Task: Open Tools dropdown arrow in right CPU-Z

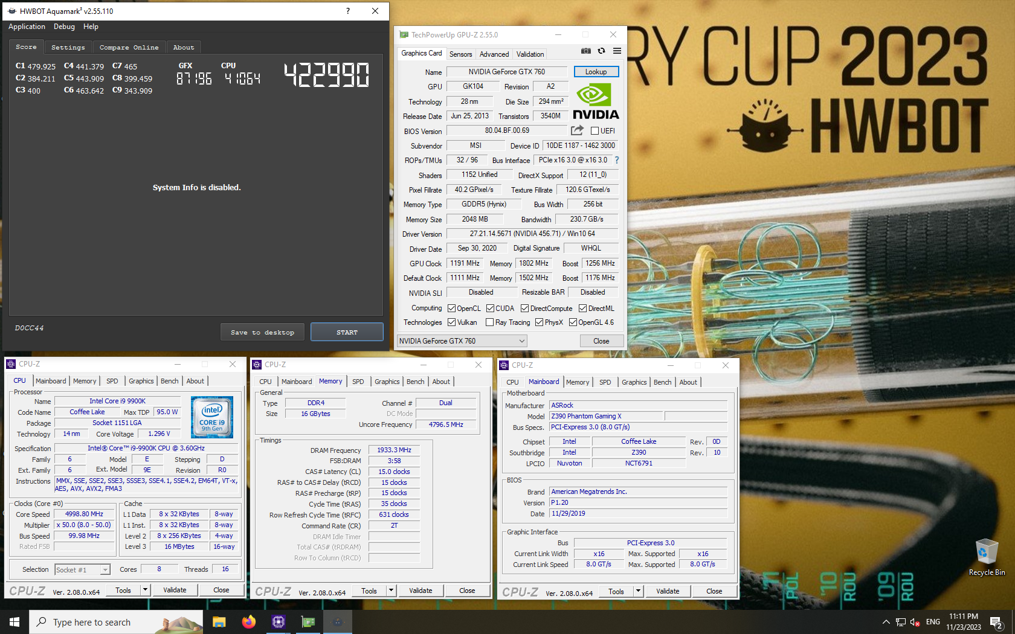Action: pyautogui.click(x=638, y=591)
